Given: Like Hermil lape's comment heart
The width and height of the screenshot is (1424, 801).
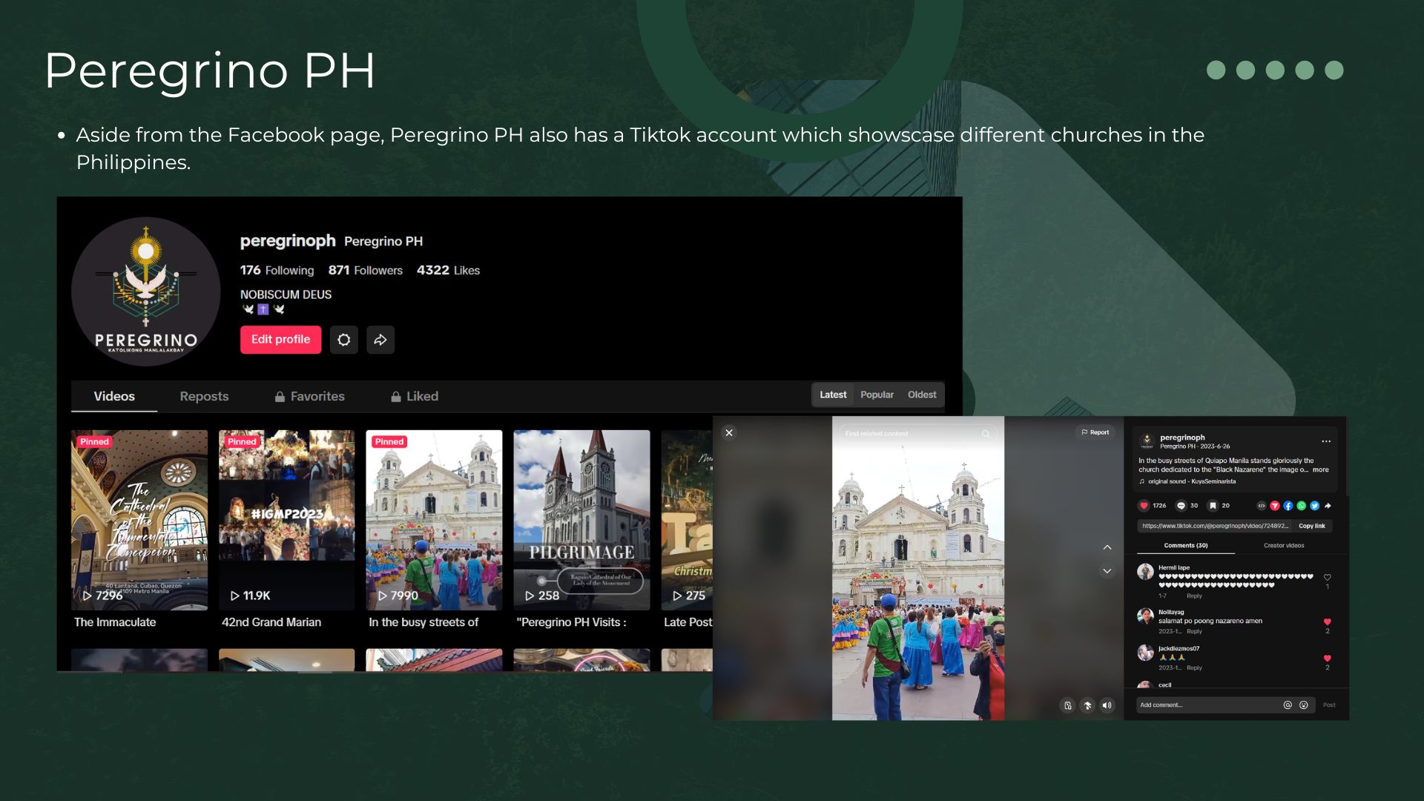Looking at the screenshot, I should pyautogui.click(x=1328, y=577).
